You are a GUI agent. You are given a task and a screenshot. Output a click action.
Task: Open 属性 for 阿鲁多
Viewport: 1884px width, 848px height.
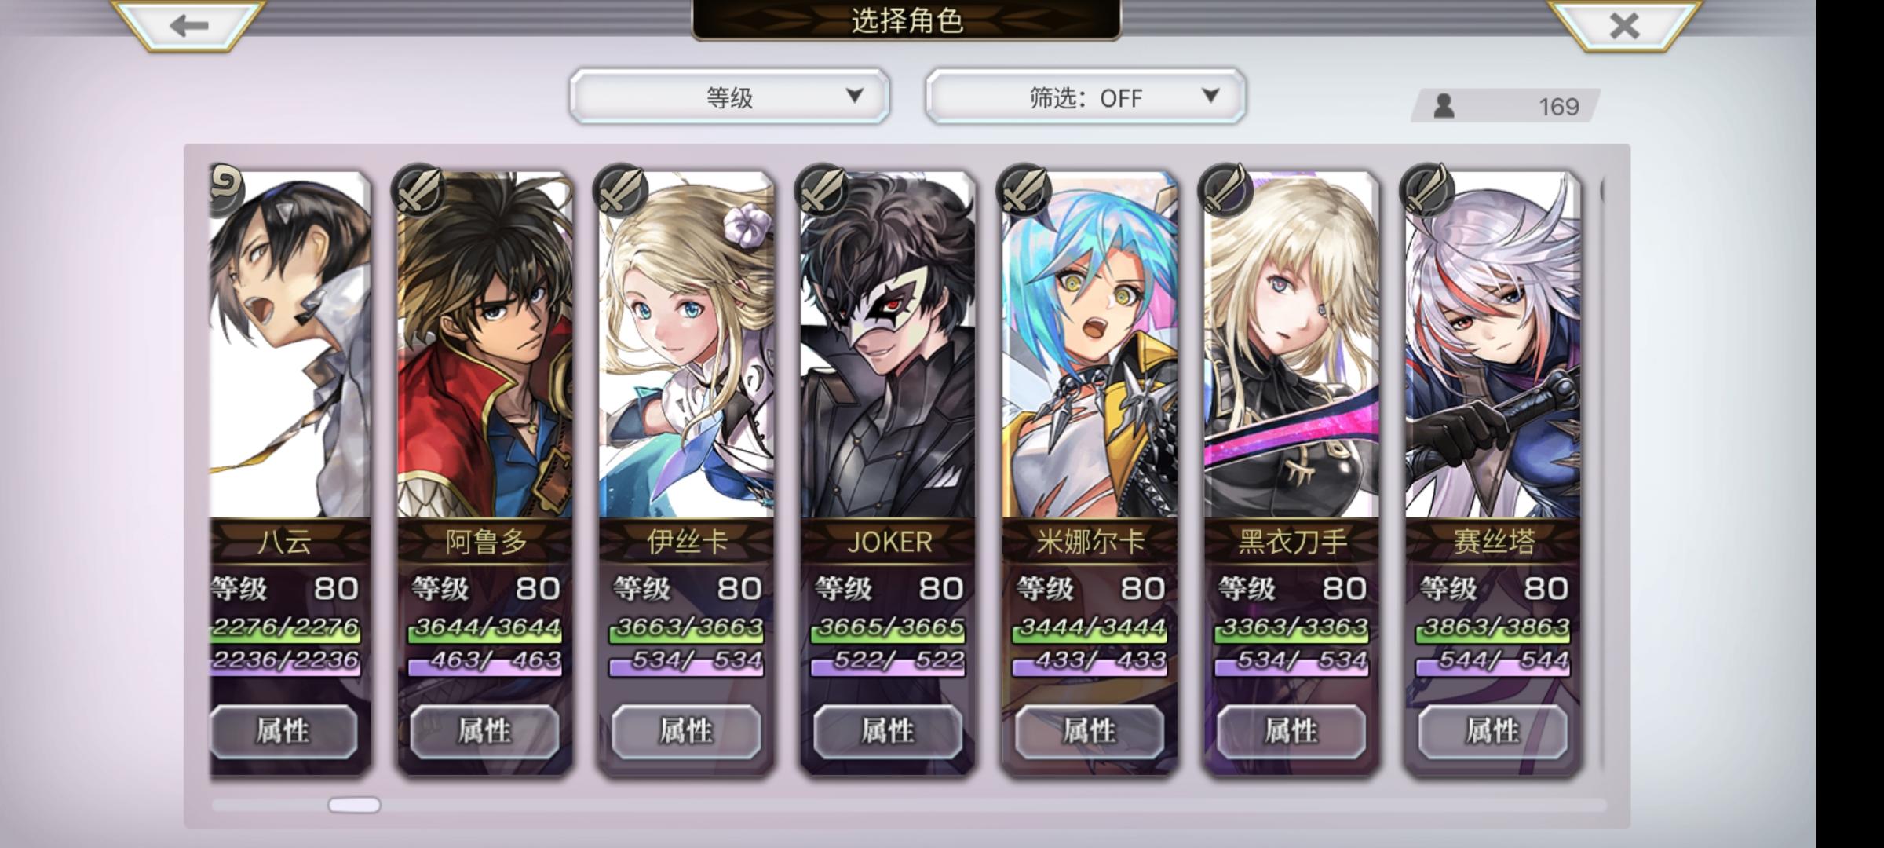(x=484, y=732)
